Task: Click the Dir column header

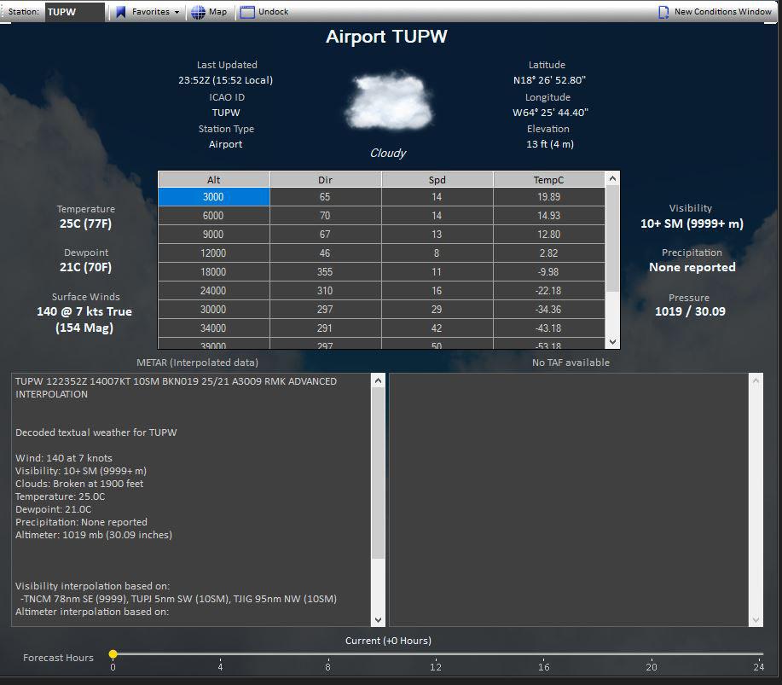Action: [x=325, y=180]
